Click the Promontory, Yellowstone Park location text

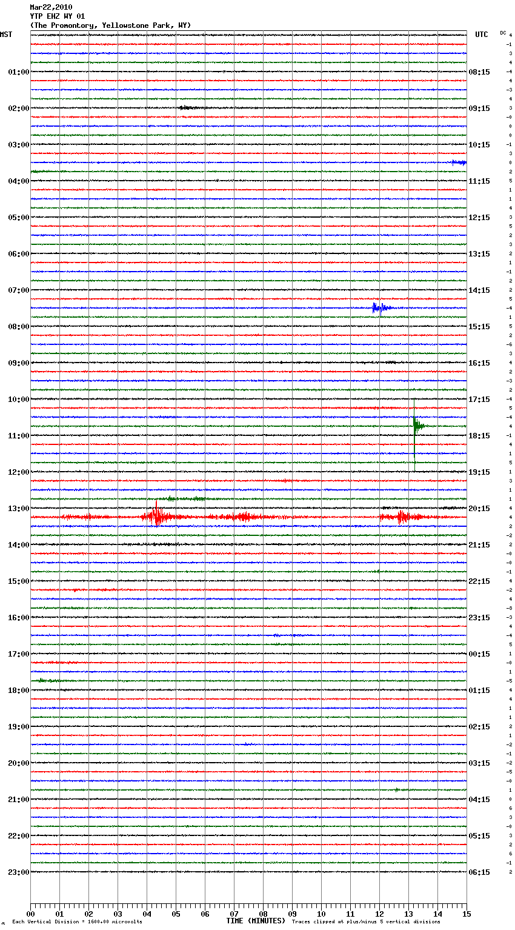point(110,25)
